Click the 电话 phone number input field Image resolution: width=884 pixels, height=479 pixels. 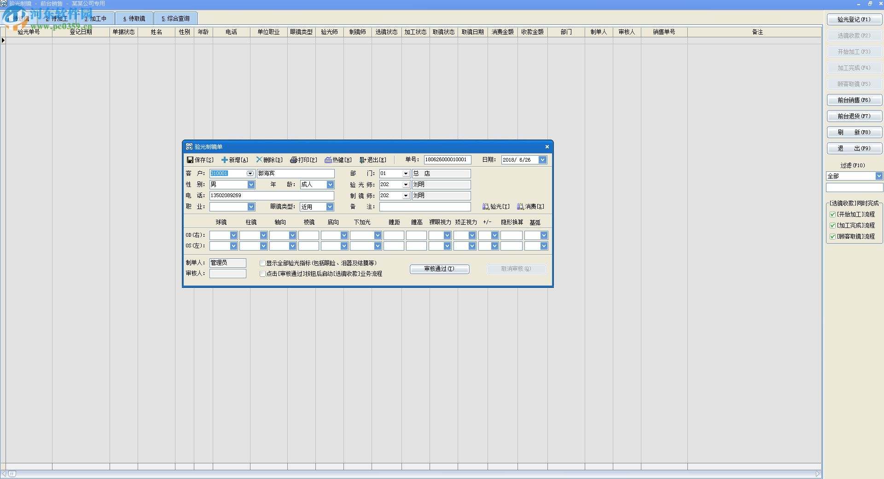point(271,196)
